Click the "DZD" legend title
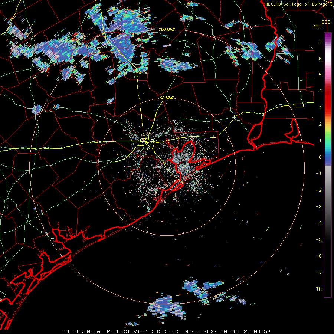 (326, 22)
